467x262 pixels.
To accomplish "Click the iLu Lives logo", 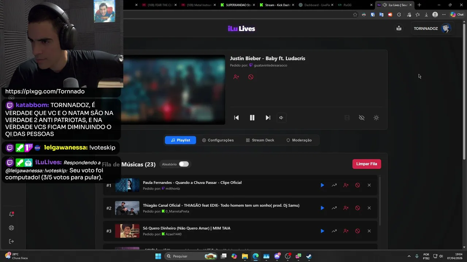I will tap(242, 29).
